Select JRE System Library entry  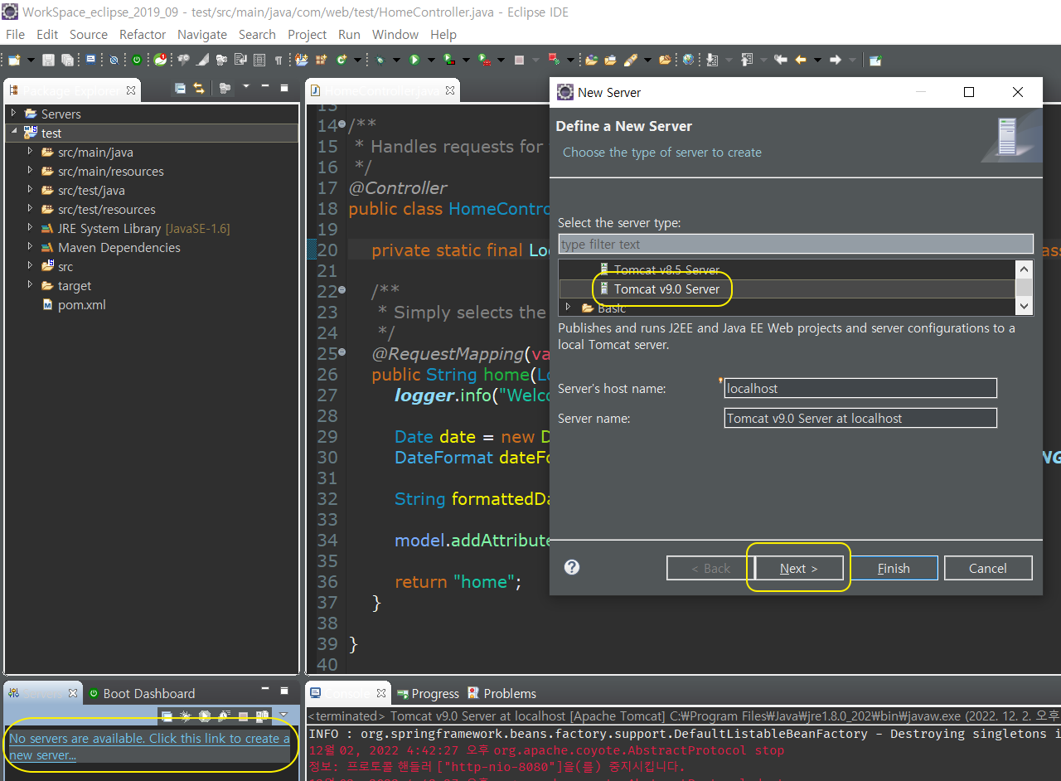[x=135, y=228]
